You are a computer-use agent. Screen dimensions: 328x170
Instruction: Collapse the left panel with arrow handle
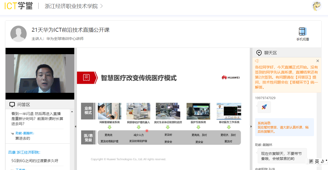75,127
